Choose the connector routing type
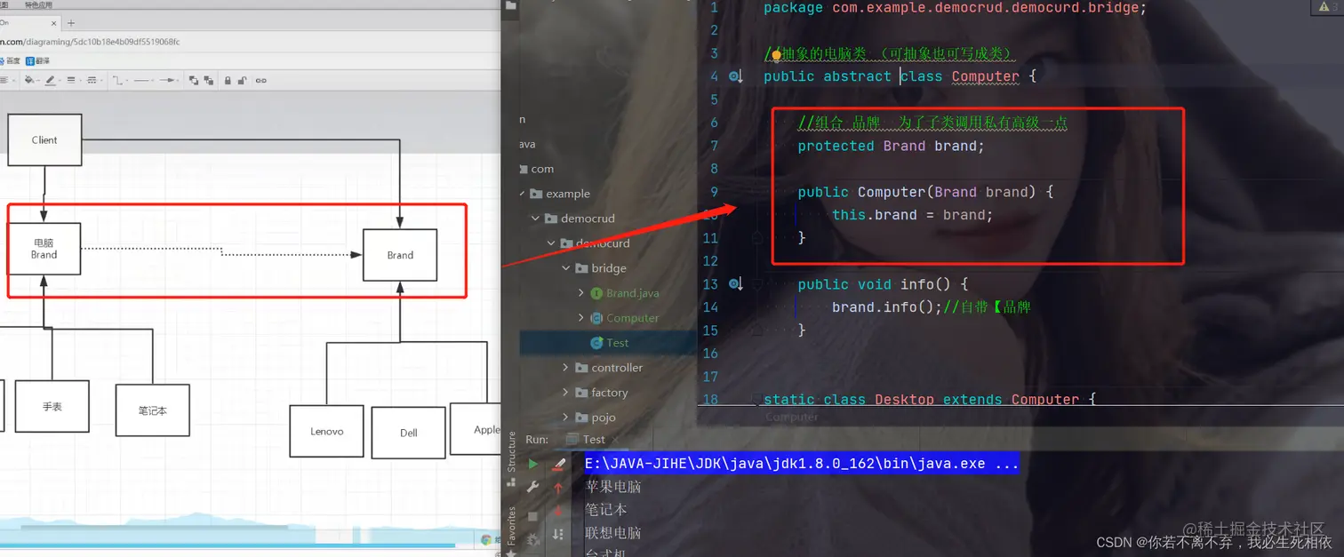Image resolution: width=1344 pixels, height=557 pixels. tap(118, 80)
